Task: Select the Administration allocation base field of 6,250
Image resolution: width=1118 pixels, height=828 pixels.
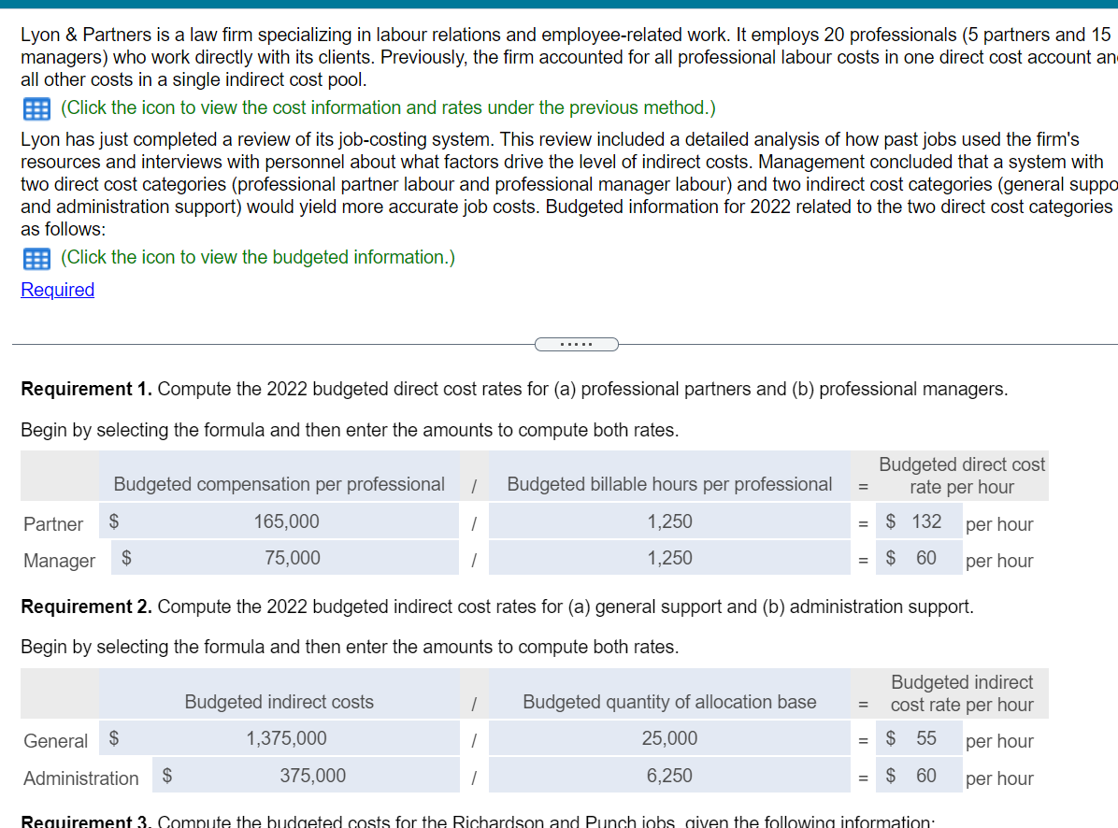Action: [x=669, y=776]
